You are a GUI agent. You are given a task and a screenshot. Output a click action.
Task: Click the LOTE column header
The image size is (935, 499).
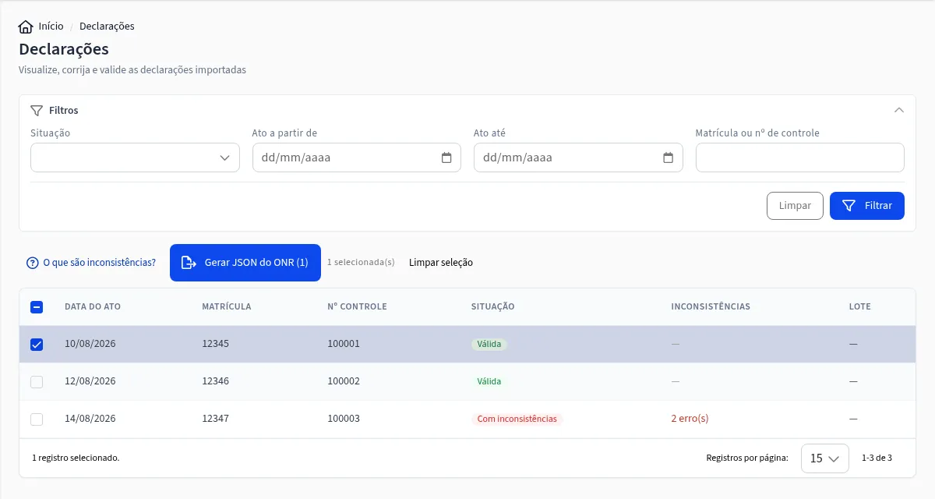pos(860,306)
